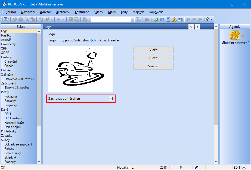
Task: Click the company logo image preview
Action: (80, 69)
